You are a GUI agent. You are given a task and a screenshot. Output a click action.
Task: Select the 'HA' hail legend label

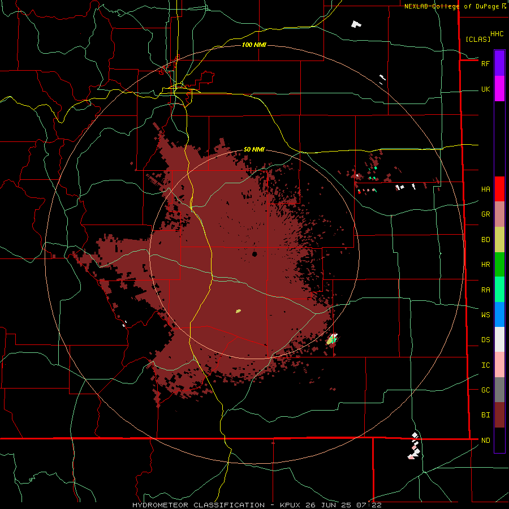pyautogui.click(x=485, y=189)
